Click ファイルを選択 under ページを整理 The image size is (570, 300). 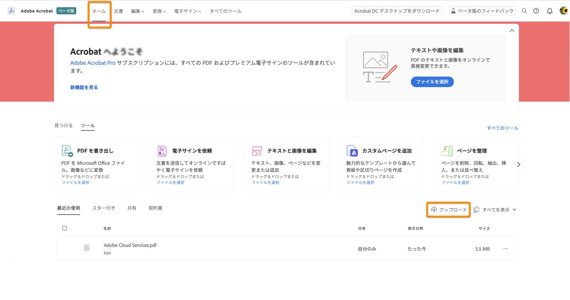(455, 183)
